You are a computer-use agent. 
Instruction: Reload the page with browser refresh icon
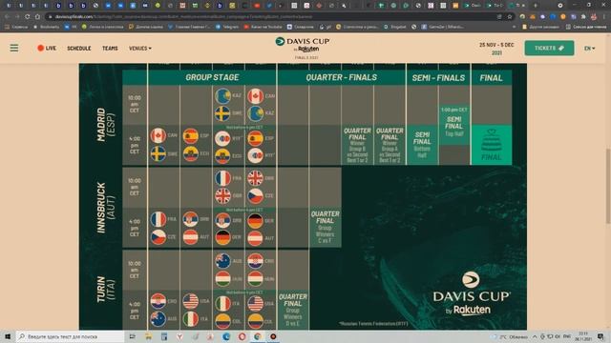point(27,17)
